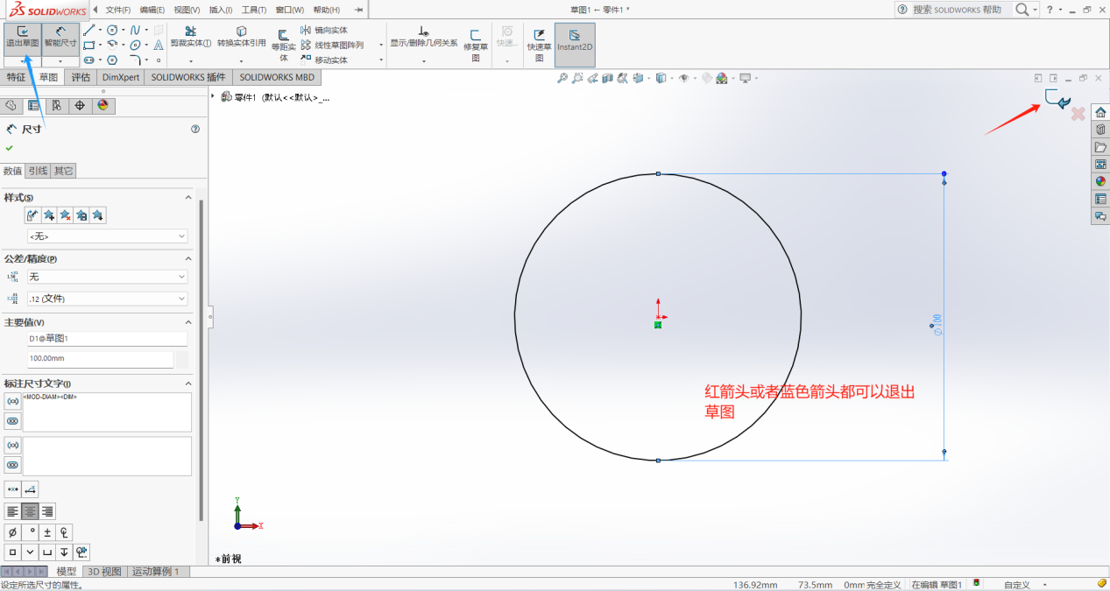This screenshot has height=591, width=1110.
Task: Click 线性草图阵列 Linear Sketch Pattern
Action: [332, 45]
